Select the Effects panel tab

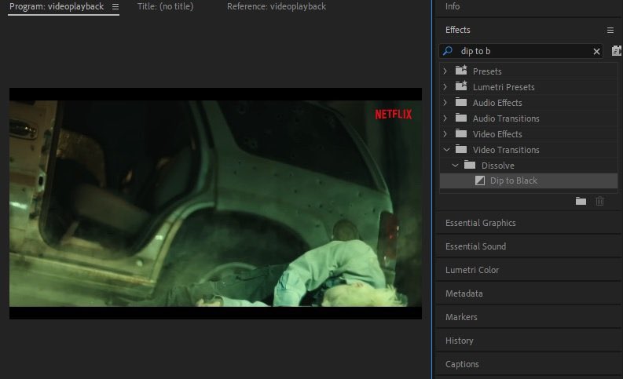458,30
